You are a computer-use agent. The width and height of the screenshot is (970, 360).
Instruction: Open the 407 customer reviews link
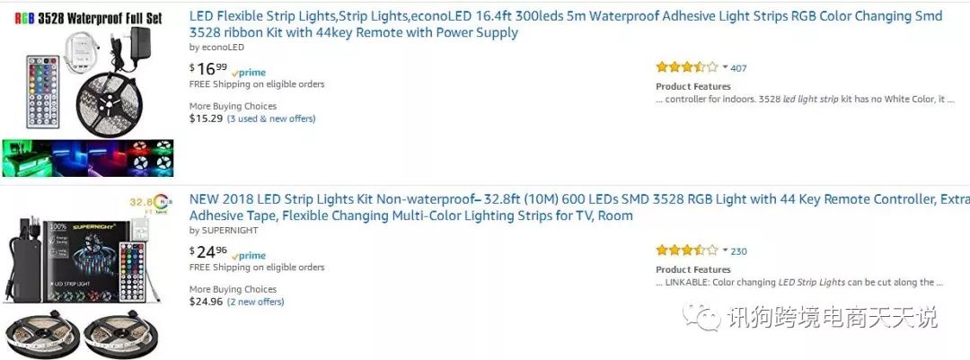pyautogui.click(x=738, y=68)
